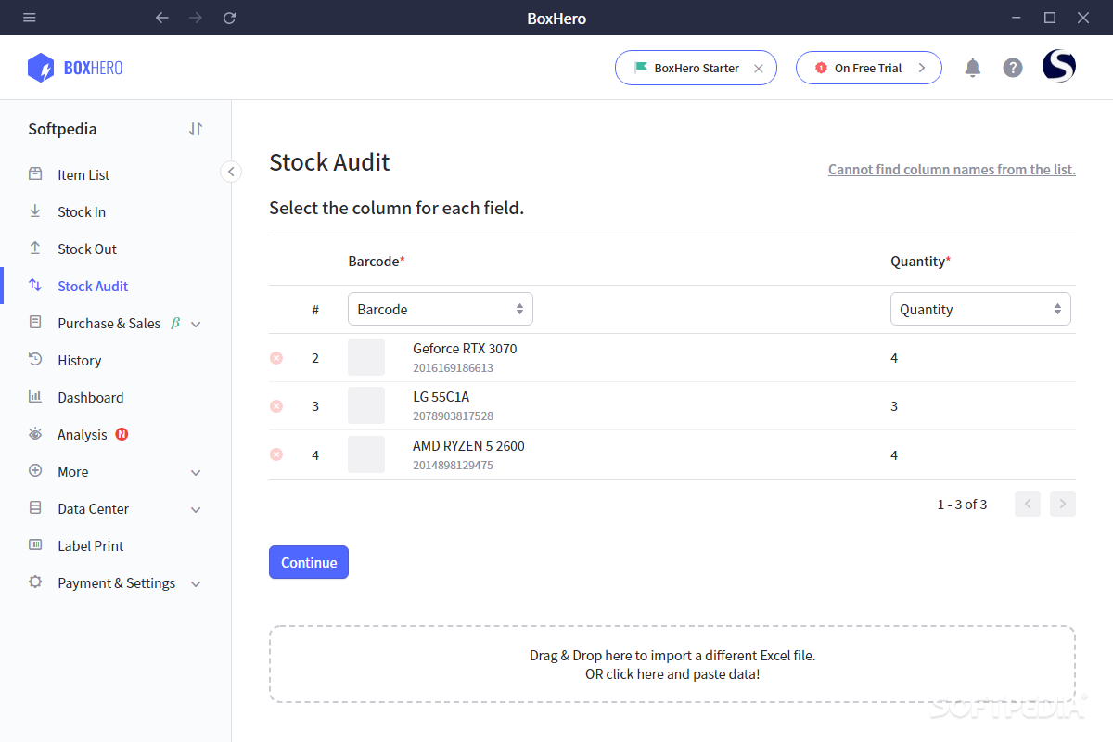This screenshot has height=742, width=1113.
Task: Open On Free Trial details
Action: (869, 68)
